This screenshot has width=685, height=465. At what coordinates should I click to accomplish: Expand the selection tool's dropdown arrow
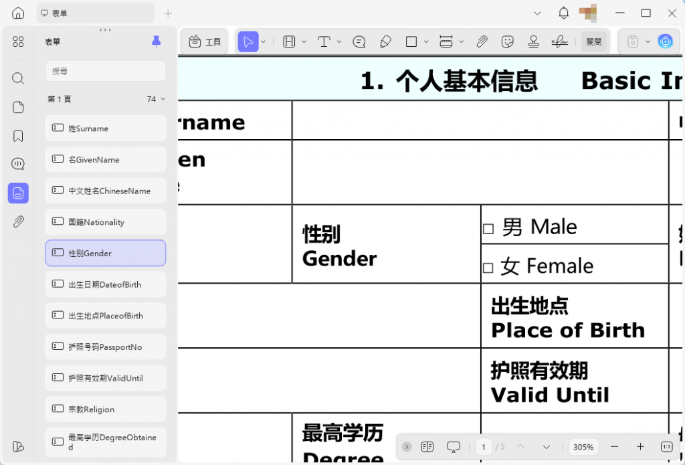(262, 41)
